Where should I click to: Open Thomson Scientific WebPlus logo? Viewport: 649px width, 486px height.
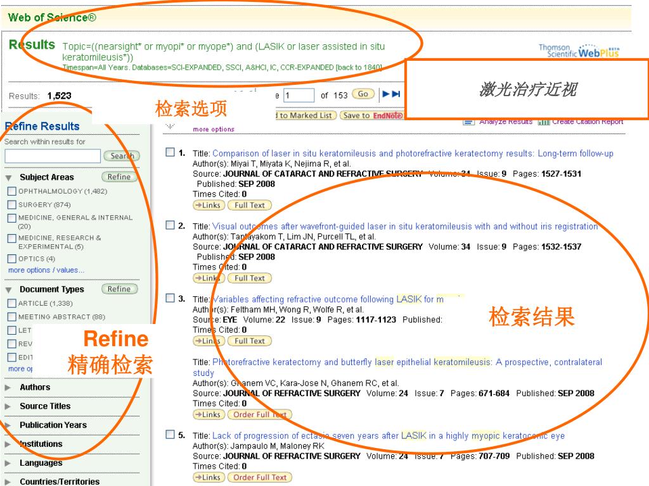click(x=579, y=51)
